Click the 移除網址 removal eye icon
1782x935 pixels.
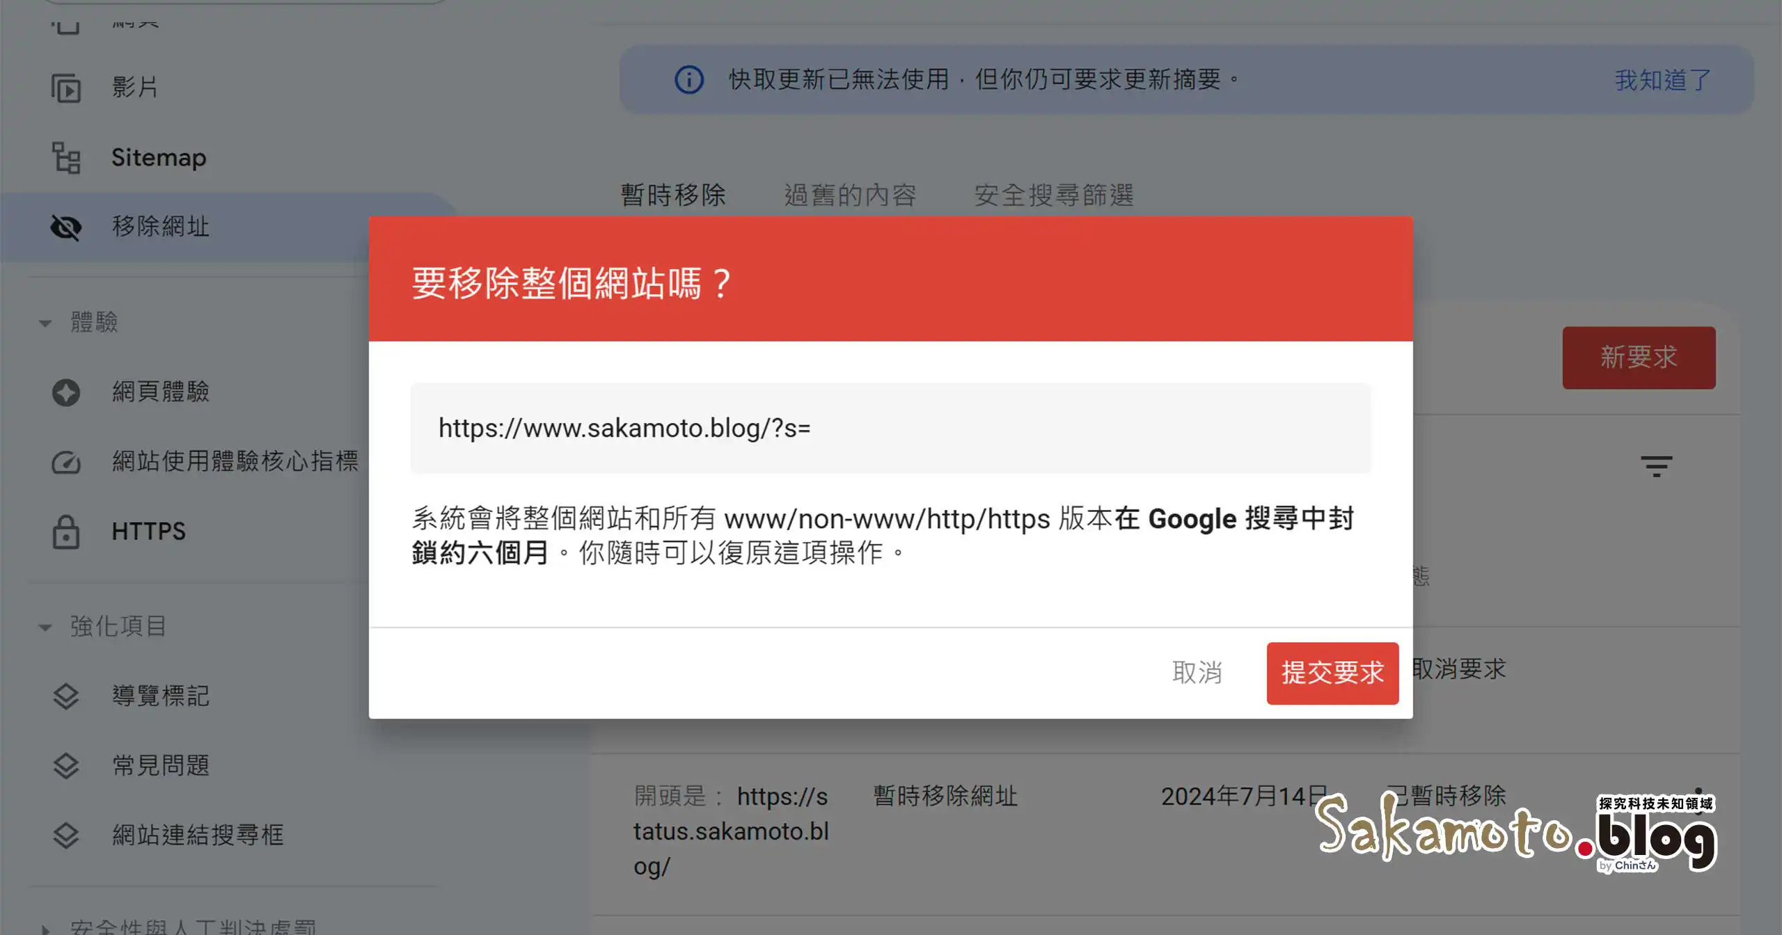[67, 227]
